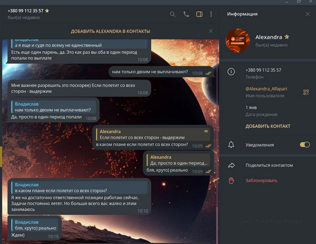Click the info circle icon beside phone number
Viewport: 316px width, 244px height.
coord(231,72)
